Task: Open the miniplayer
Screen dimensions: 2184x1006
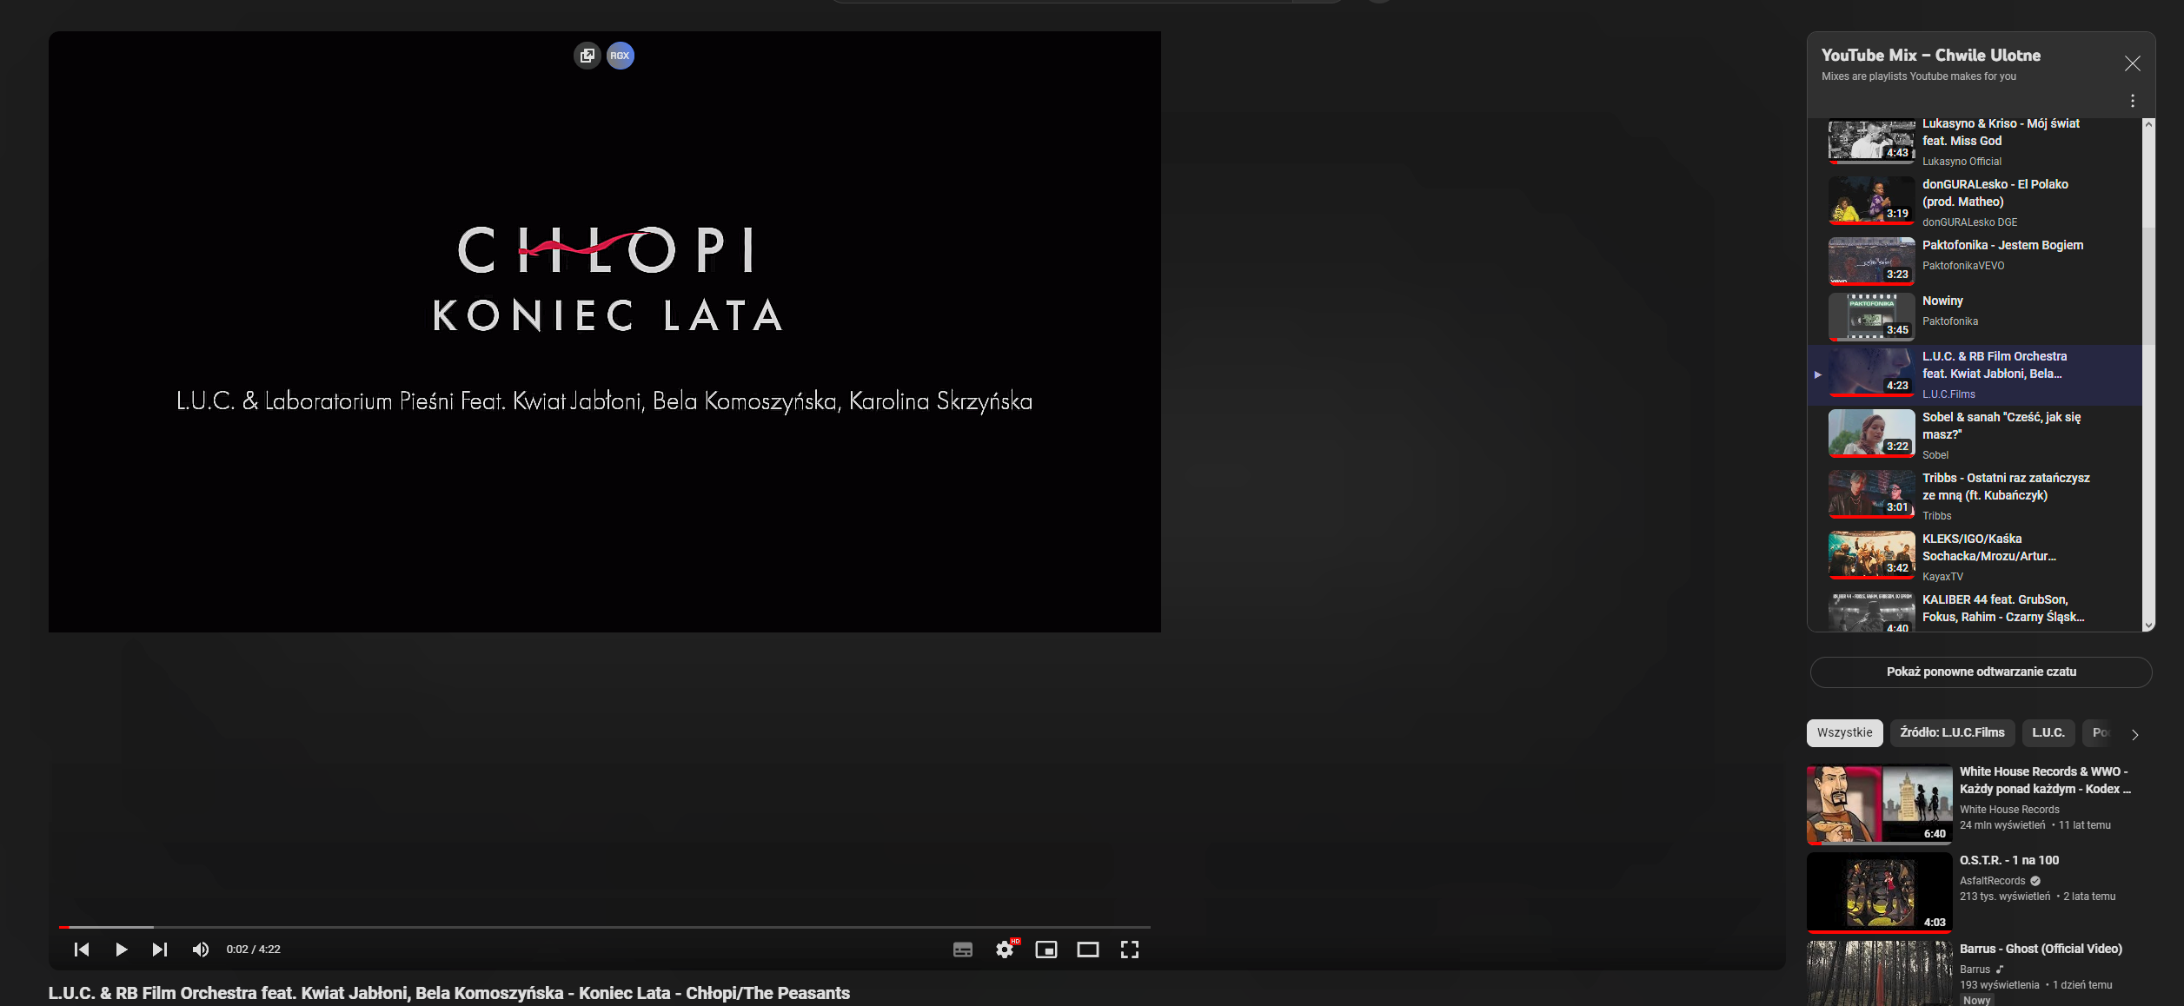Action: (1046, 950)
